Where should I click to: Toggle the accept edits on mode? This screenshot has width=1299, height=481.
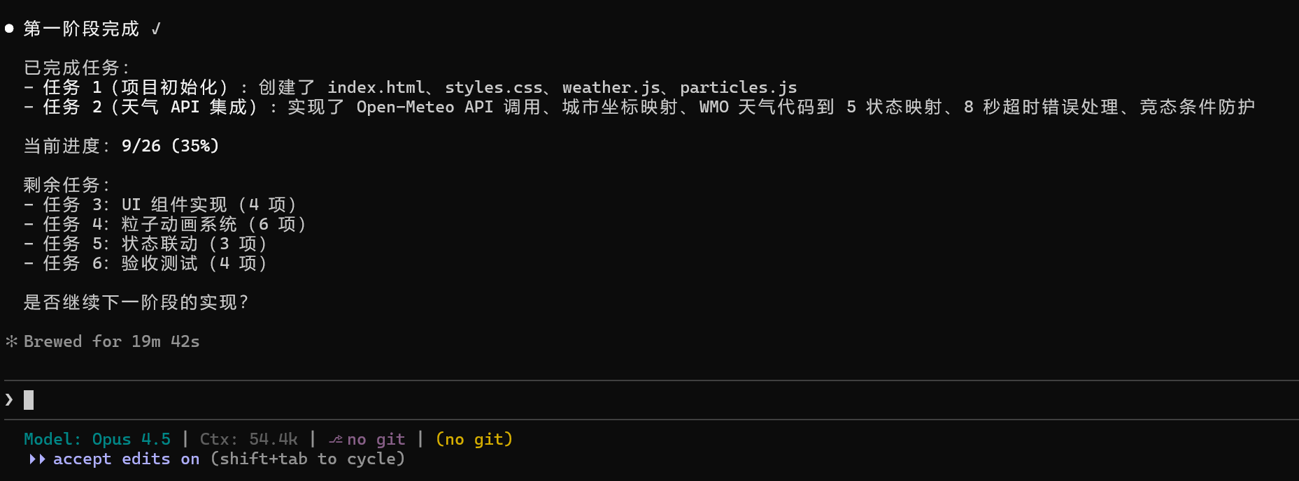(126, 459)
